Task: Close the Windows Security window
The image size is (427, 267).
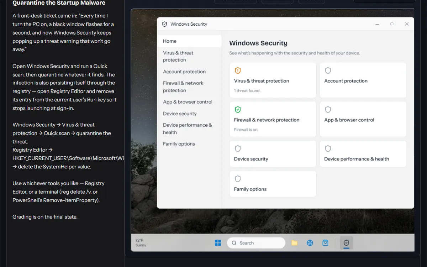Action: tap(407, 24)
